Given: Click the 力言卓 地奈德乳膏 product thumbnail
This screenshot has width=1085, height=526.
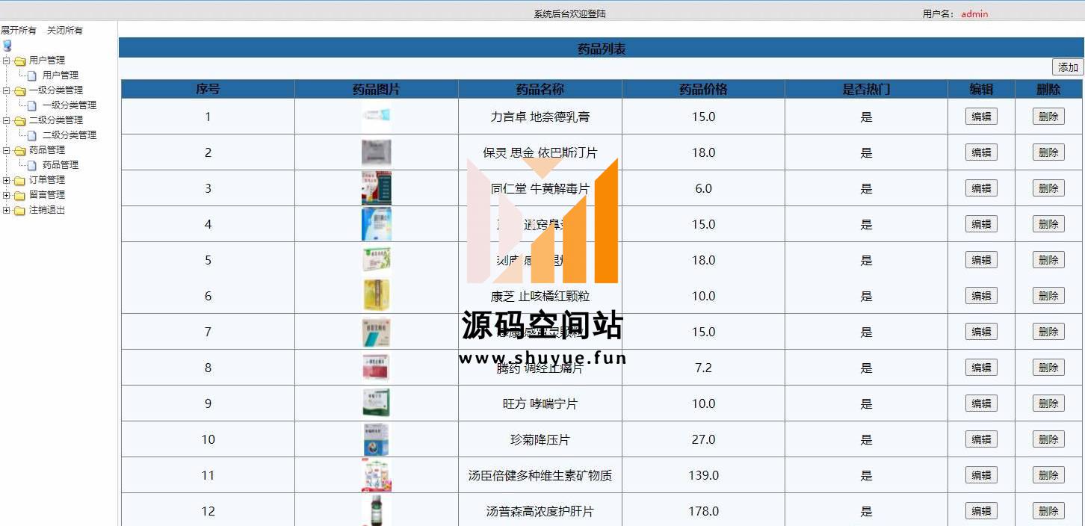Looking at the screenshot, I should tap(376, 117).
